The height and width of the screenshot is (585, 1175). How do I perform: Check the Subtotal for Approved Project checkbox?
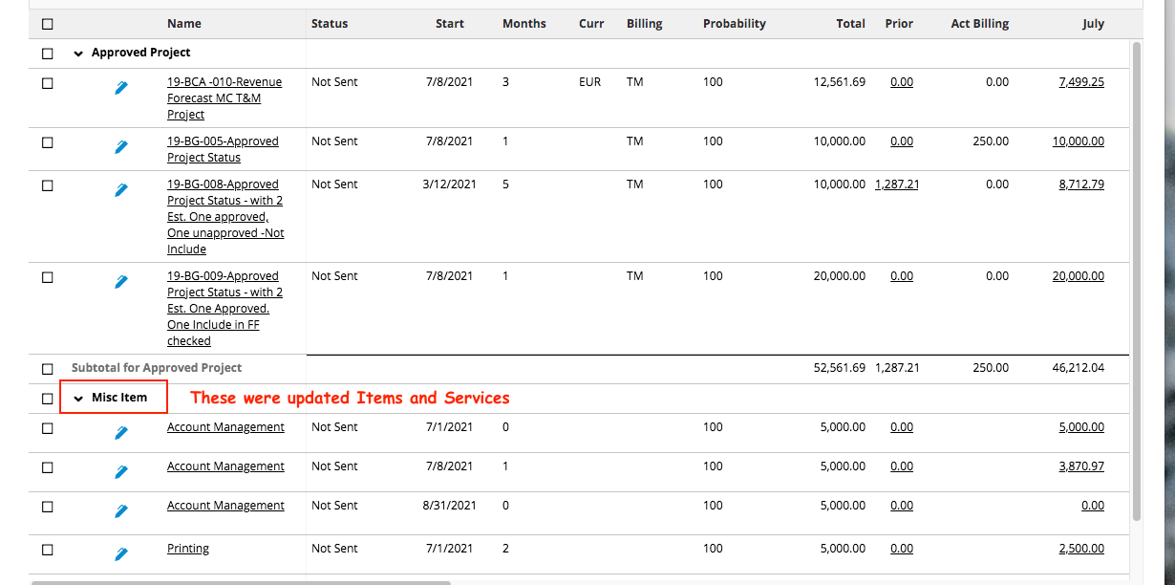48,369
